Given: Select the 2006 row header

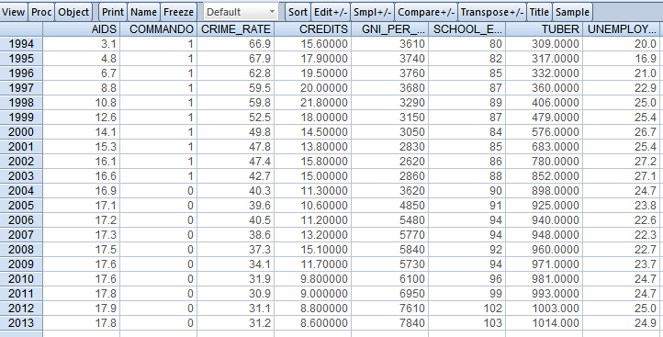Looking at the screenshot, I should coord(21,220).
